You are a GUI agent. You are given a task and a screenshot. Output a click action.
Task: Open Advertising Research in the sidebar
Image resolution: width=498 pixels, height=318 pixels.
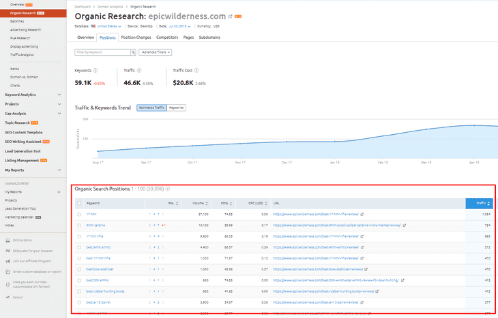coord(25,30)
